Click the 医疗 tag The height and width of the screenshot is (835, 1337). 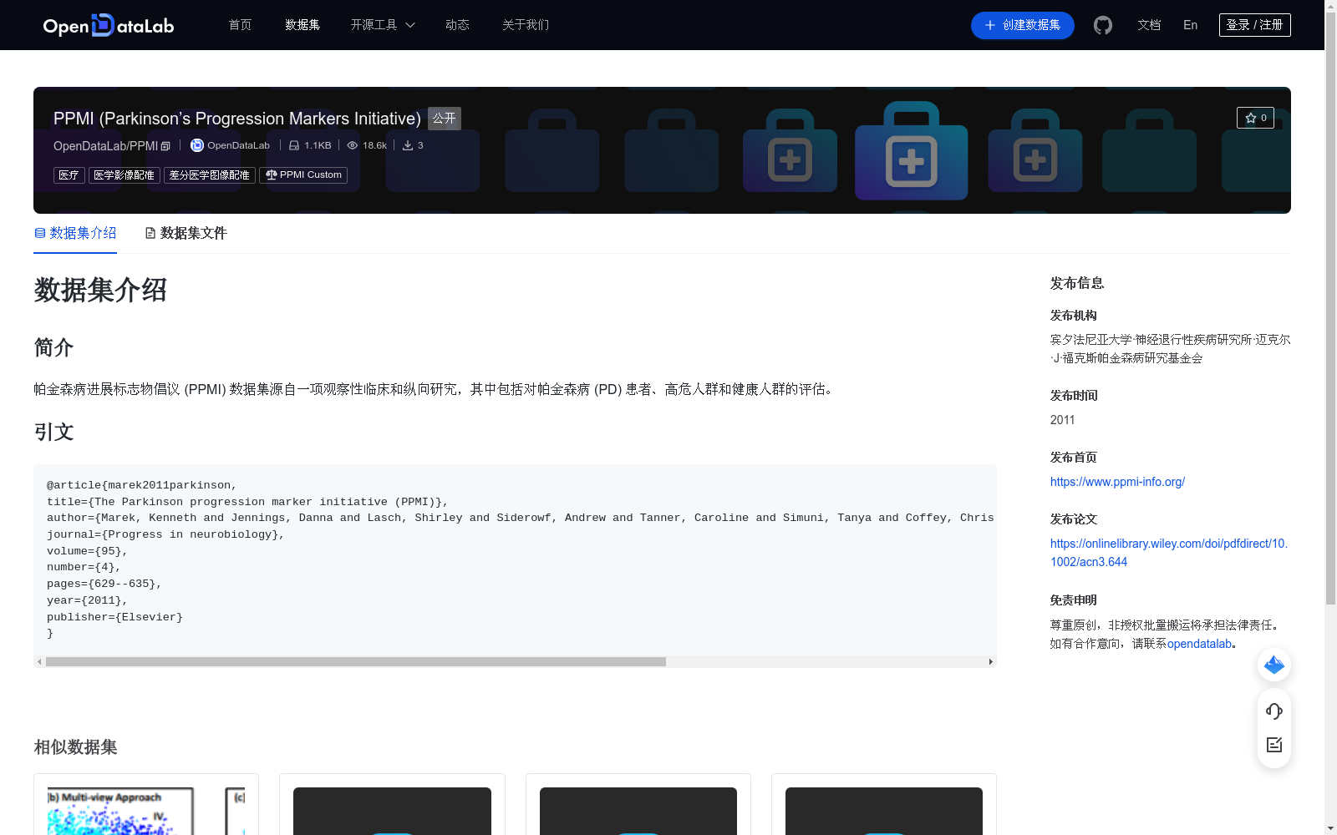pyautogui.click(x=69, y=175)
